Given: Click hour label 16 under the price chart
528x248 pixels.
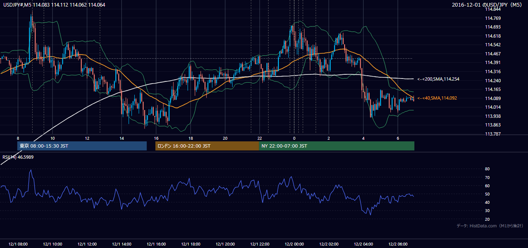Looking at the screenshot, I should pyautogui.click(x=156, y=138).
